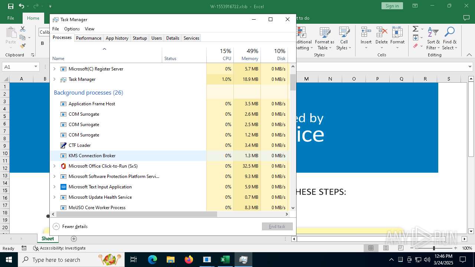Screen dimensions: 475x267
Task: Open Windows Start menu
Action: (x=9, y=260)
